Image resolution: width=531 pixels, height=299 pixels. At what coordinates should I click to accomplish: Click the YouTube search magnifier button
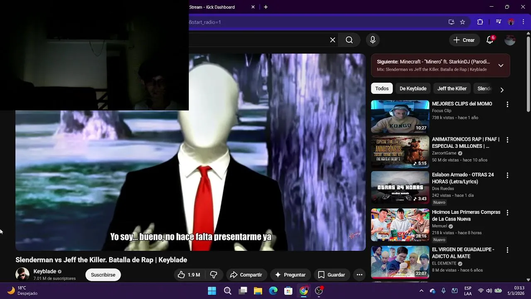tap(349, 40)
